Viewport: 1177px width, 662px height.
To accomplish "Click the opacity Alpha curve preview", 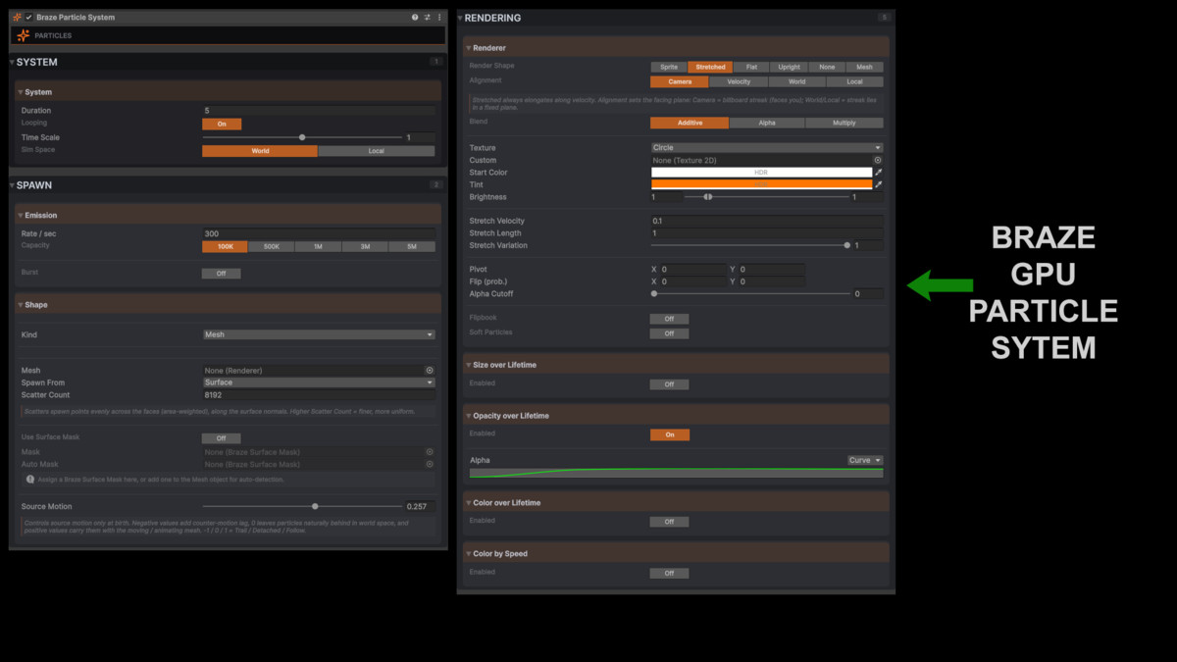I will click(x=676, y=473).
